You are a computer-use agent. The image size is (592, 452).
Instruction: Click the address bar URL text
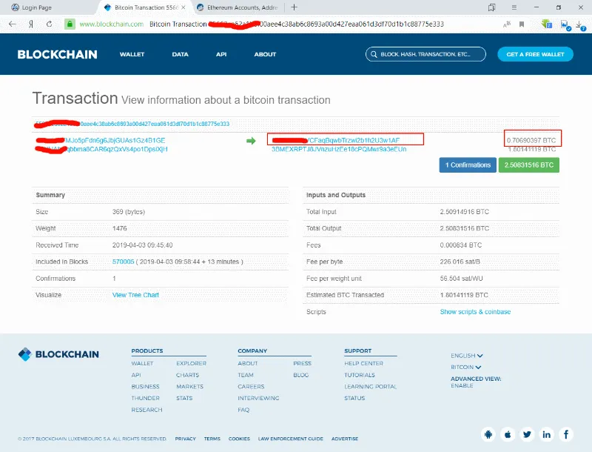pyautogui.click(x=112, y=24)
